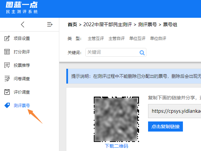The image size is (201, 151).
Task: Click the QR code image
Action: (x=116, y=119)
